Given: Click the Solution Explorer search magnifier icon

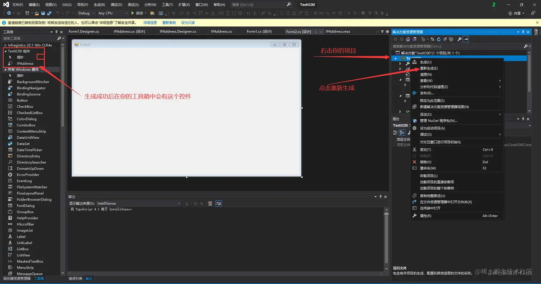Looking at the screenshot, I should point(526,46).
